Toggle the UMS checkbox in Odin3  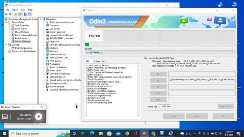[x=146, y=99]
